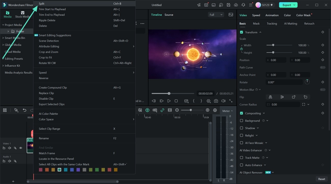Uncheck the Compositing checkbox
The height and width of the screenshot is (184, 331).
pos(241,113)
